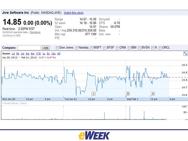This screenshot has width=188, height=141.
Task: Switch chart zoom to 6m
Action: click(x=33, y=53)
